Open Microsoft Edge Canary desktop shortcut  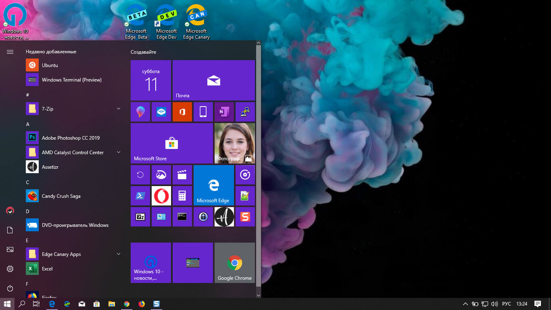(196, 22)
